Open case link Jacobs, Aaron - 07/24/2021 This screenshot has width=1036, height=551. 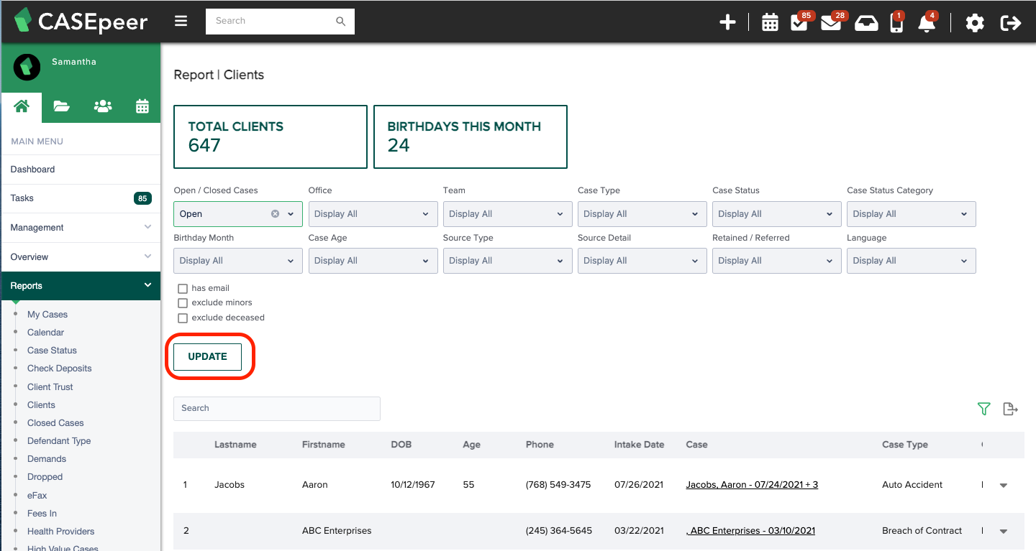[x=752, y=485]
